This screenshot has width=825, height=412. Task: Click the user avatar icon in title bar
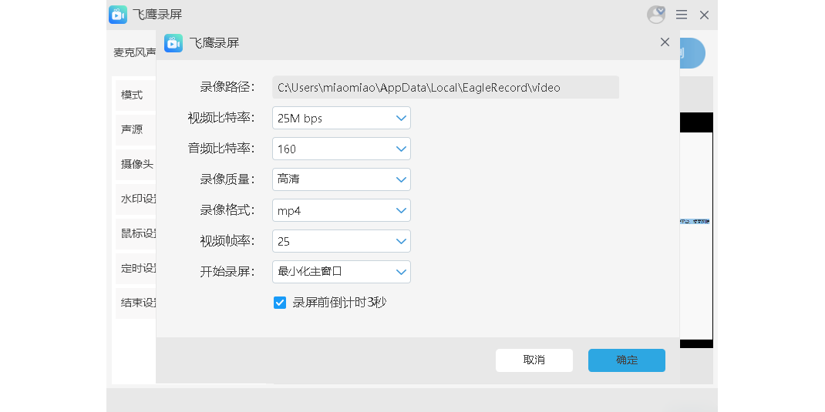656,15
